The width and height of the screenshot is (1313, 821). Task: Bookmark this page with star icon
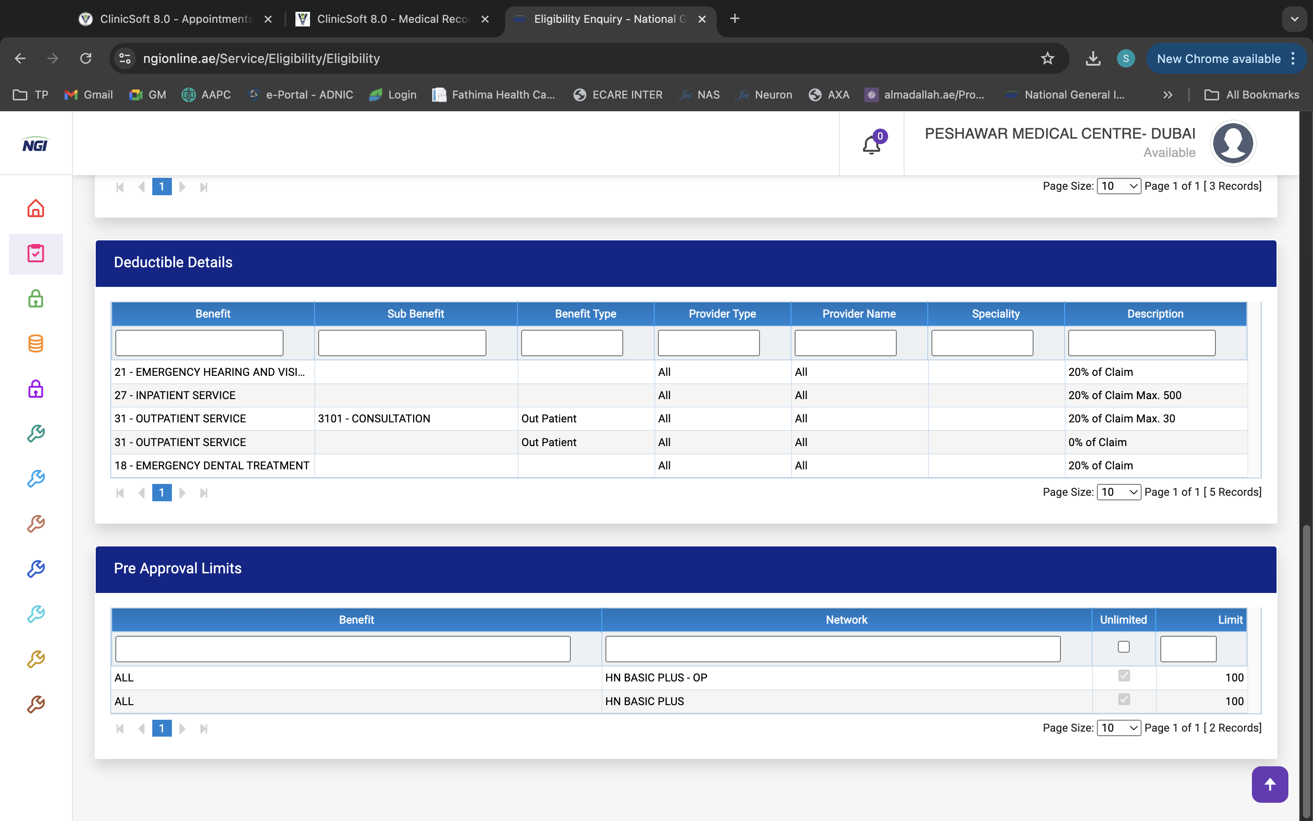point(1047,59)
